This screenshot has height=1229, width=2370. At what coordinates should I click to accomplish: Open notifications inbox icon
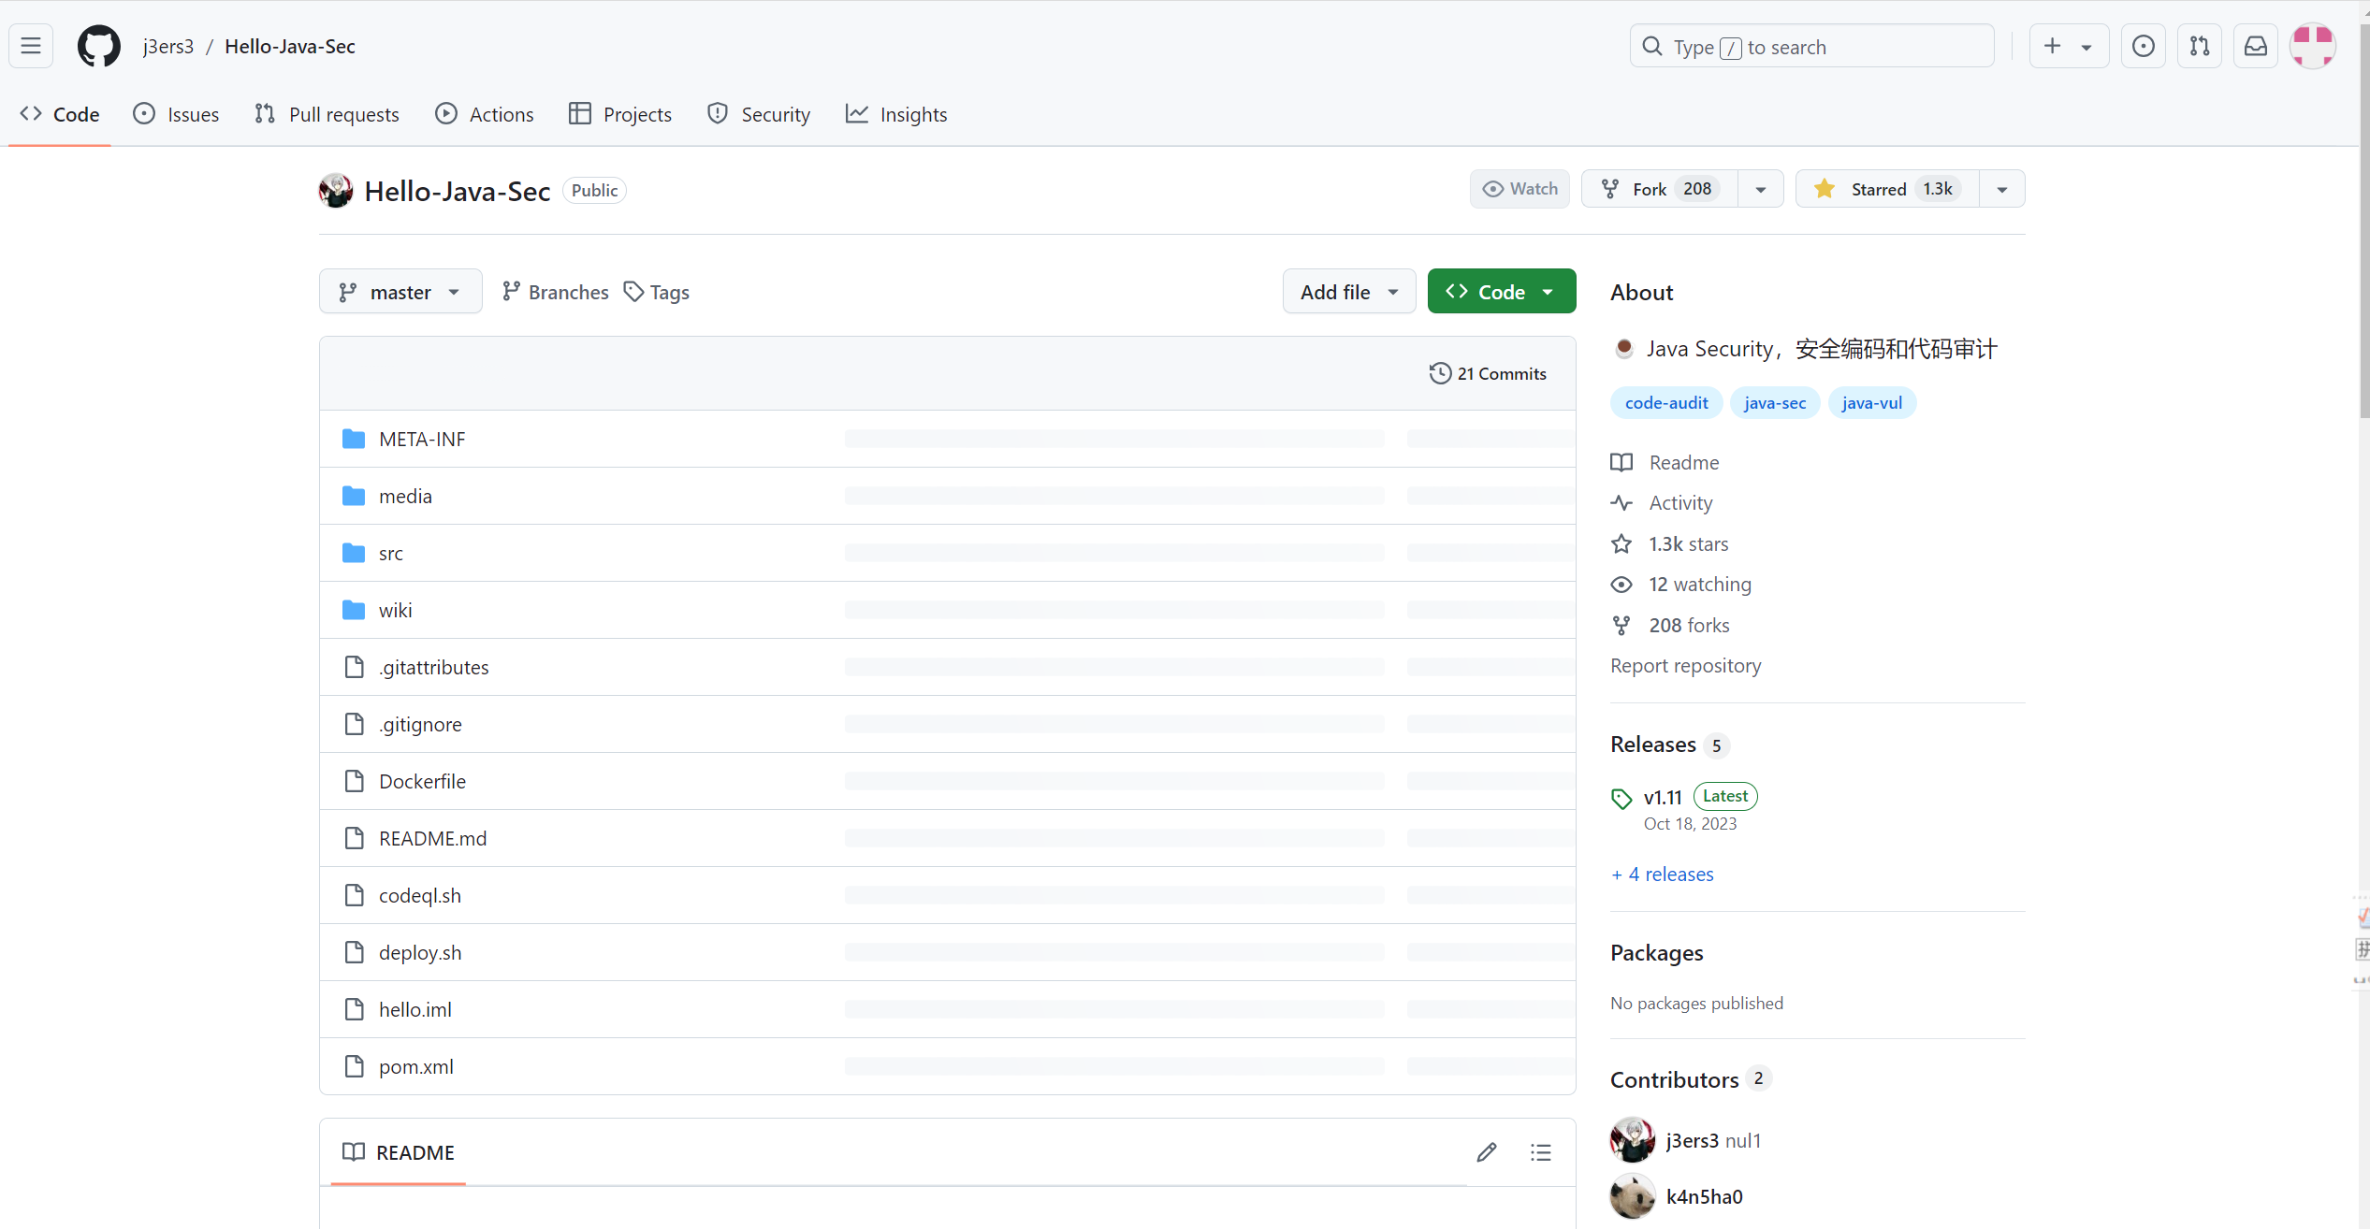click(x=2256, y=46)
